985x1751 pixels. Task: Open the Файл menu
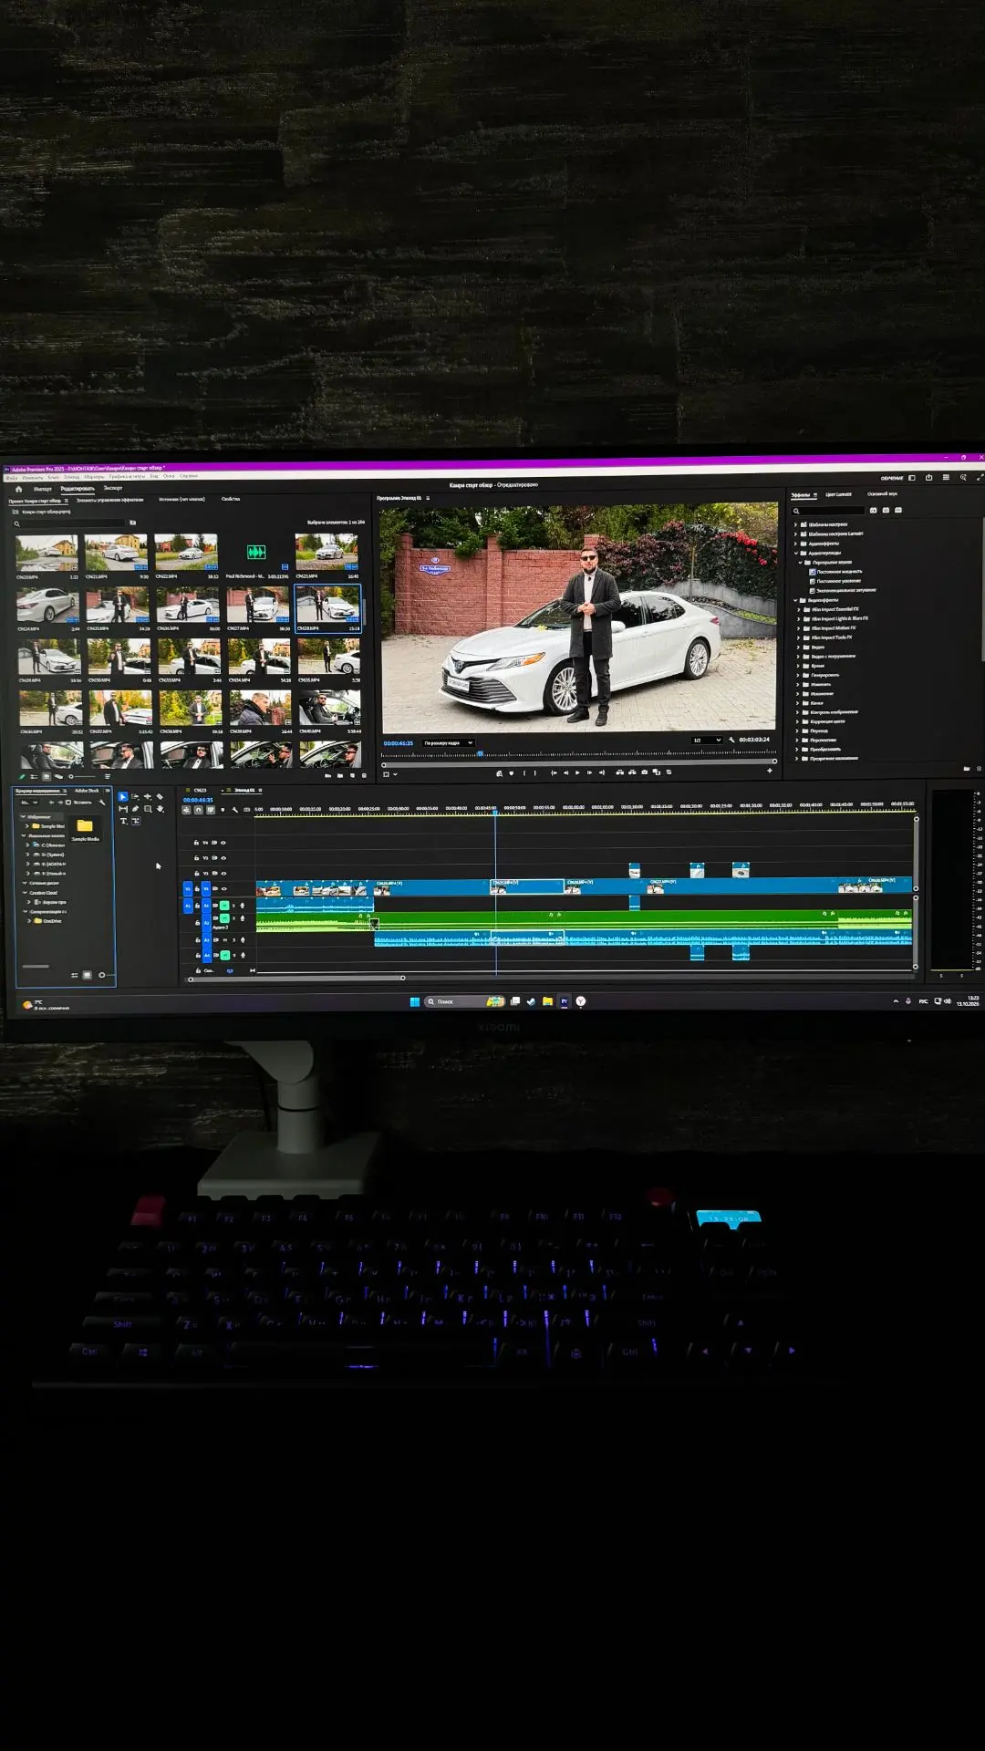point(12,477)
